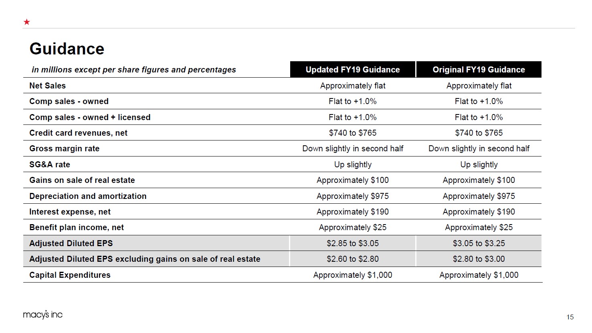This screenshot has height=333, width=592.
Task: Select the Gains on sale of real estate label
Action: 82,180
